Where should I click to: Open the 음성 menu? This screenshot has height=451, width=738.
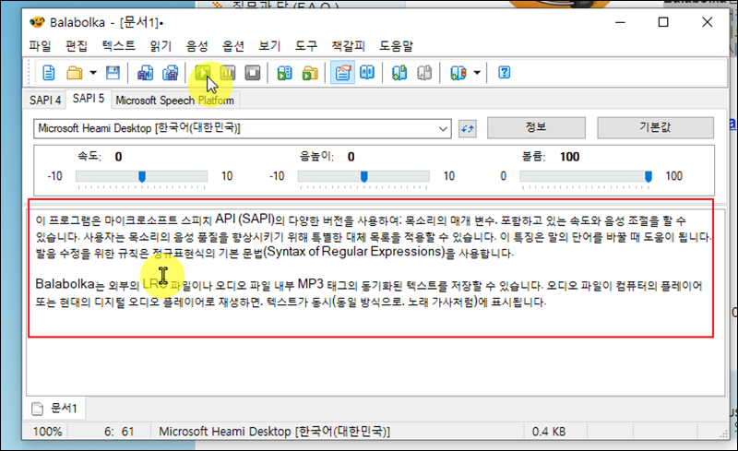coord(196,46)
